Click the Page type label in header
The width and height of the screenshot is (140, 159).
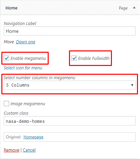pos(123,8)
